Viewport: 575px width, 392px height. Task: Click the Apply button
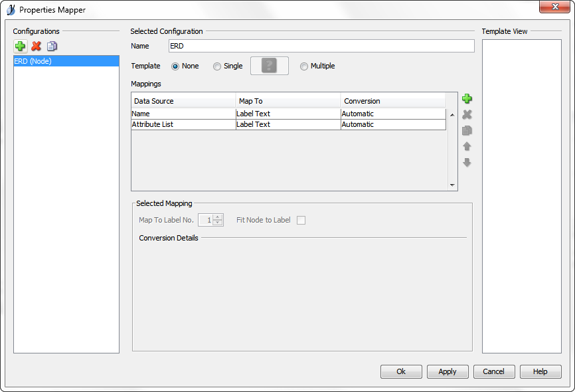click(x=448, y=371)
